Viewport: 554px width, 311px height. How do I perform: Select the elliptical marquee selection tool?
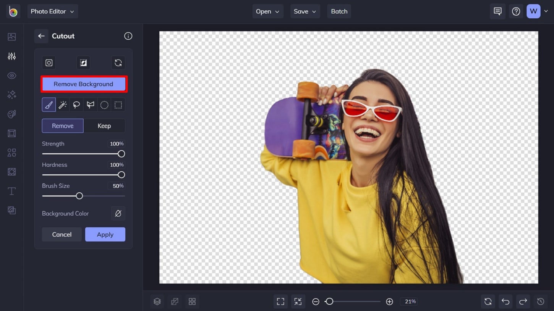click(x=104, y=105)
